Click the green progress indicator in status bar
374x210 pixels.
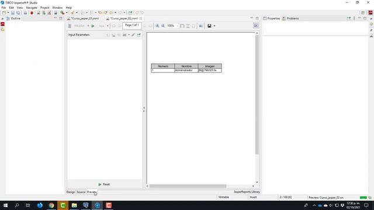[x=363, y=198]
